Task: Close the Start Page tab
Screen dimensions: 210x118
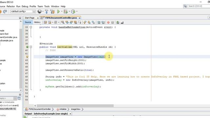Action: point(38,18)
